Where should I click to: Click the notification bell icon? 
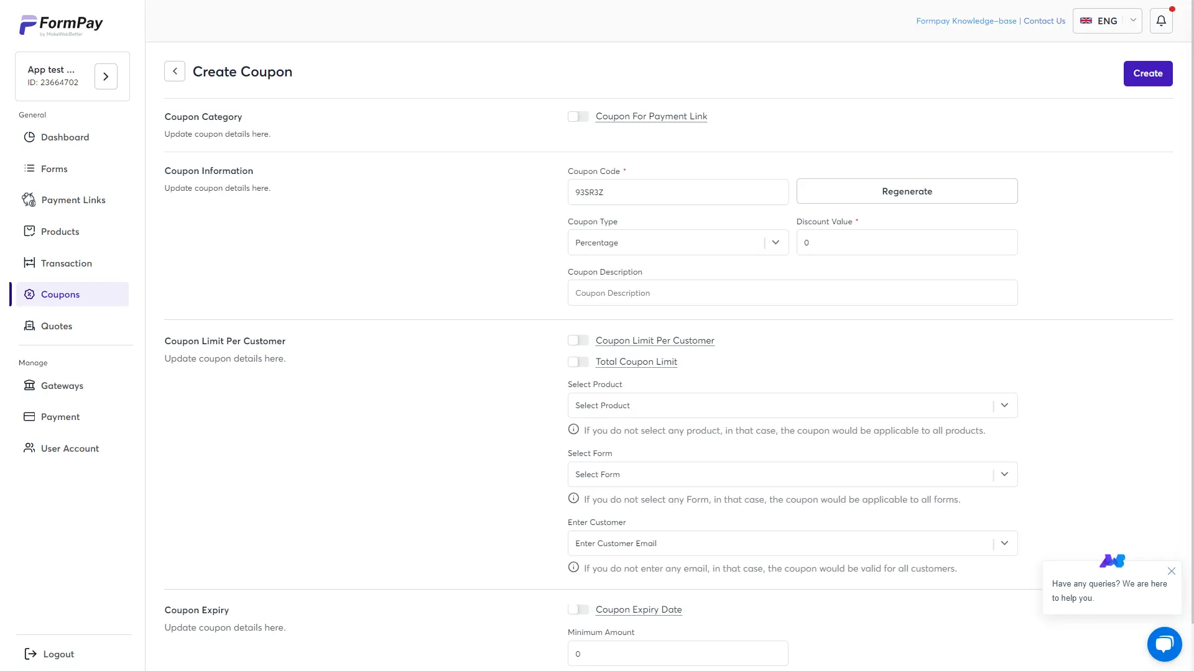1160,21
